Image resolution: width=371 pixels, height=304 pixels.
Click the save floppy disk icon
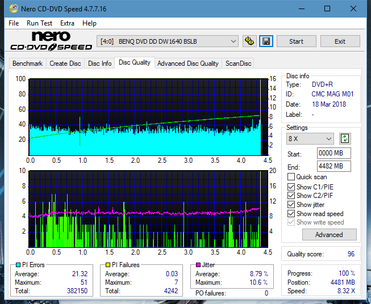click(266, 41)
